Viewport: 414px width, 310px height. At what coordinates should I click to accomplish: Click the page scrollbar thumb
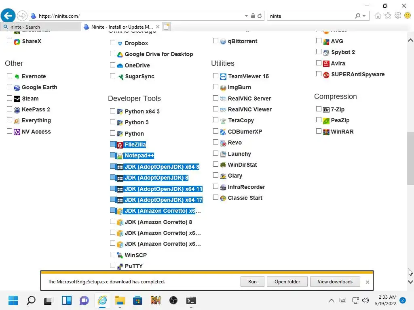coord(410,158)
